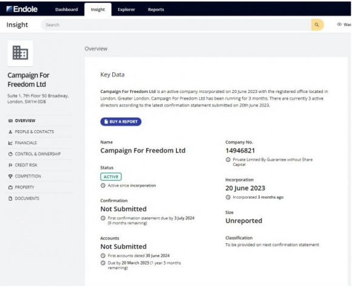This screenshot has height=287, width=352.
Task: Click the yellow search magnifier button
Action: (317, 25)
